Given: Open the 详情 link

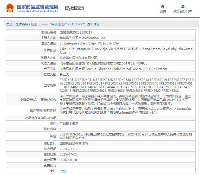Looking at the screenshot, I should pos(63,171).
